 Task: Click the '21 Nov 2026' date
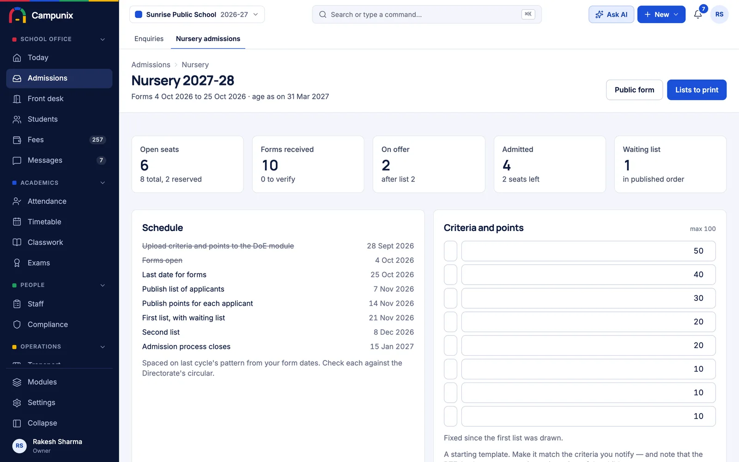click(391, 317)
